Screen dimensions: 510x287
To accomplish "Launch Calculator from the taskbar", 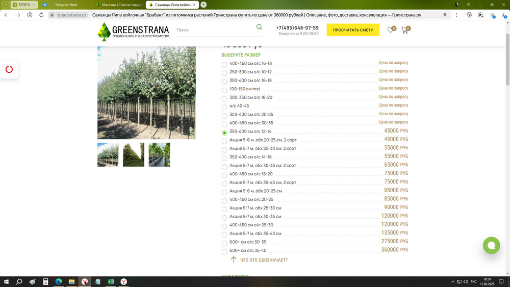I will (45, 281).
